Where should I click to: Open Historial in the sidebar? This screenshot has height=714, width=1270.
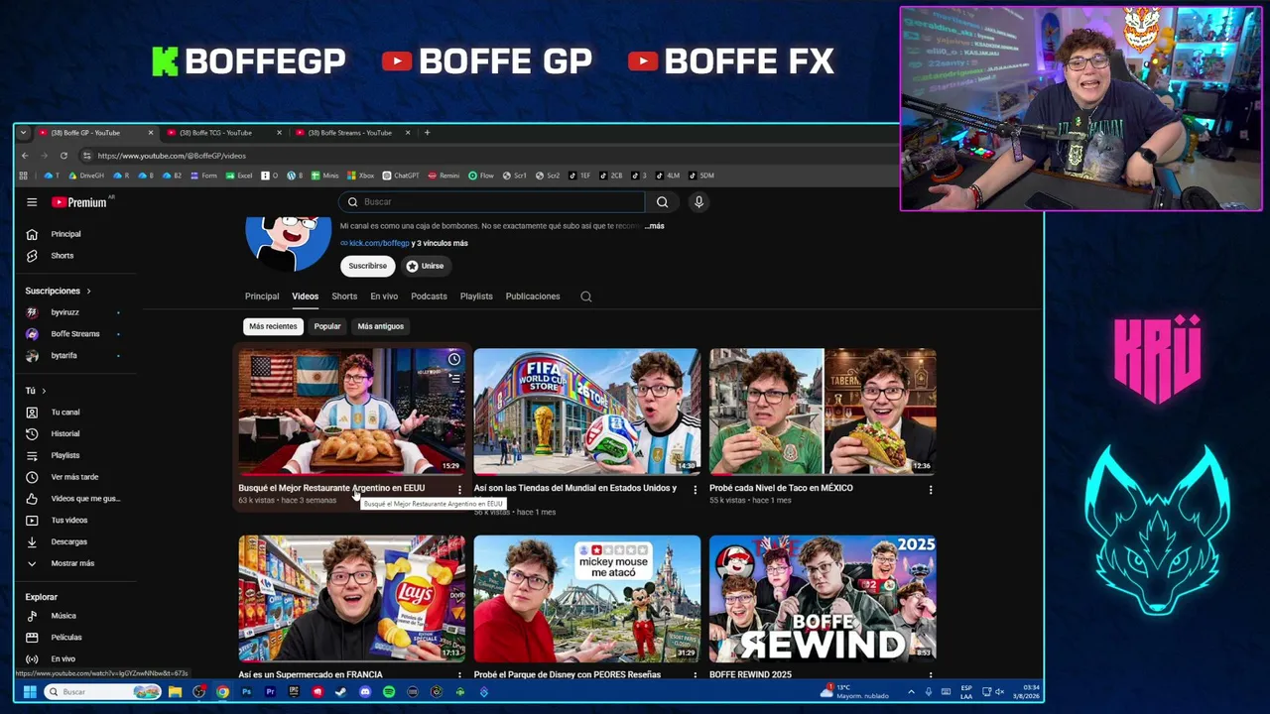point(65,434)
